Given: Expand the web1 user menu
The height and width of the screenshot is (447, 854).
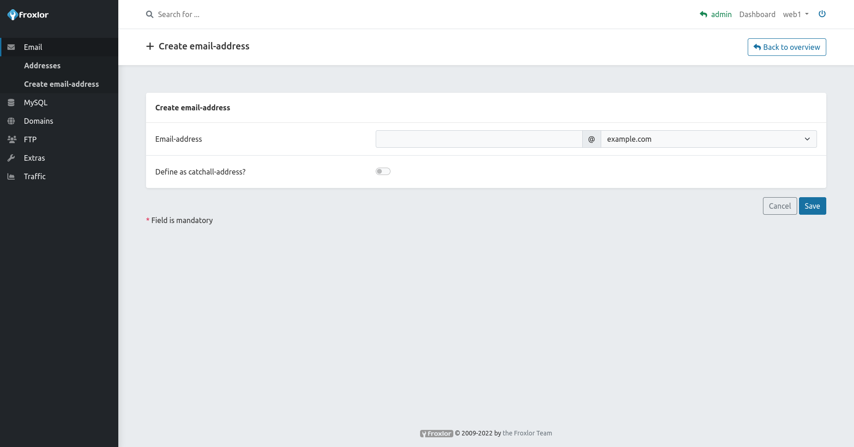Looking at the screenshot, I should pos(795,14).
